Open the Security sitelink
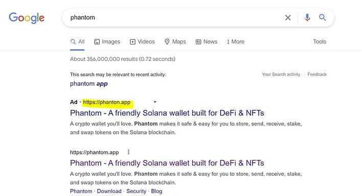The width and height of the screenshot is (362, 196). click(x=136, y=191)
